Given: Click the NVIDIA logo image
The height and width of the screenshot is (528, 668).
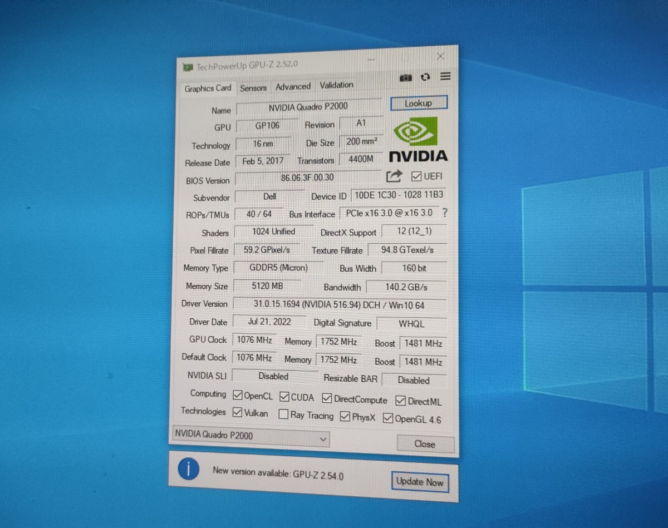Looking at the screenshot, I should 417,139.
